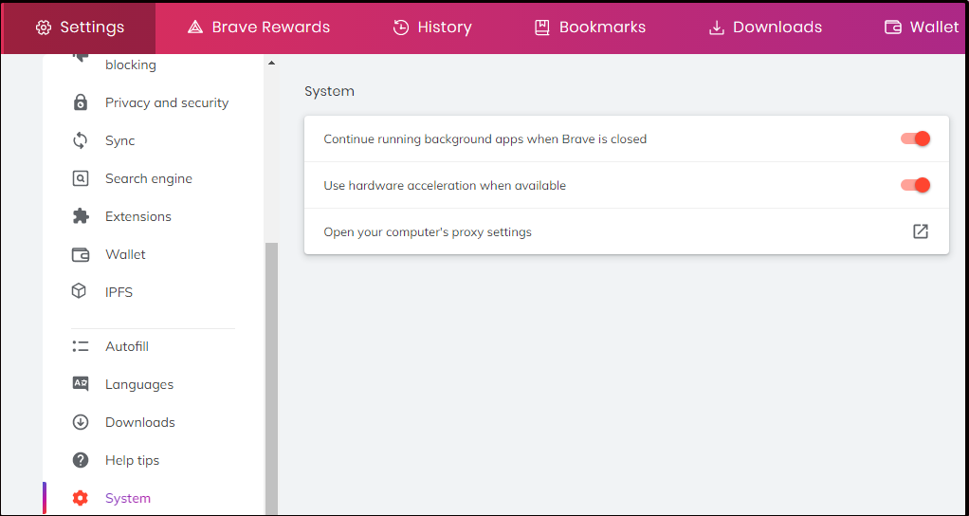Click the IPFS cube icon
969x516 pixels.
(79, 291)
